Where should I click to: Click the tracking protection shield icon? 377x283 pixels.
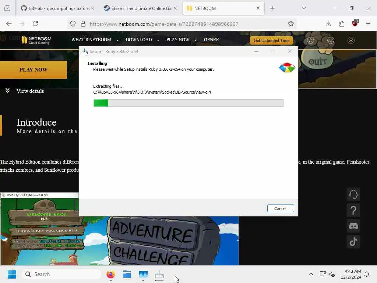click(x=73, y=24)
